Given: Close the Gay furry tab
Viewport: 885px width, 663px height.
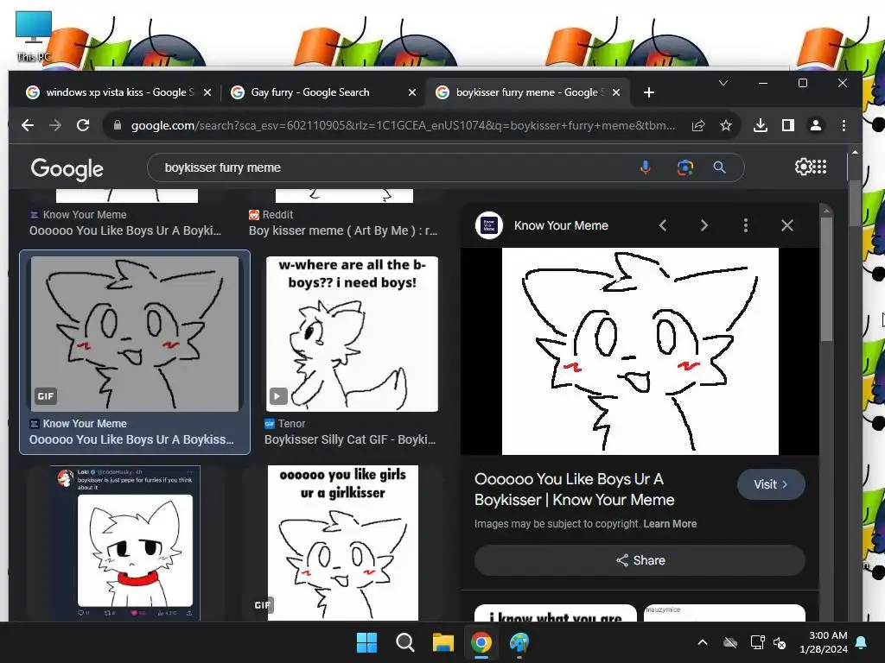Looking at the screenshot, I should pyautogui.click(x=412, y=92).
